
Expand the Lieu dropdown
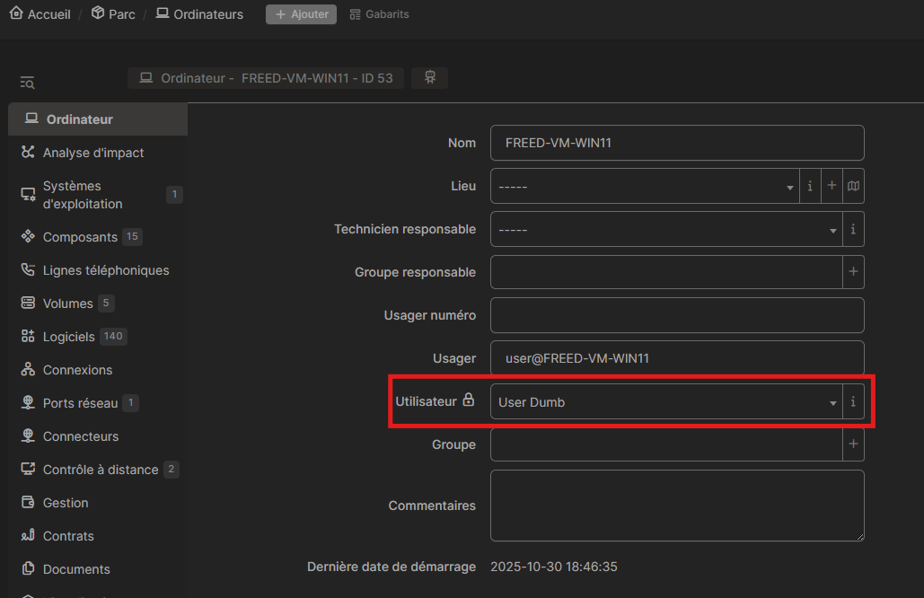point(644,186)
